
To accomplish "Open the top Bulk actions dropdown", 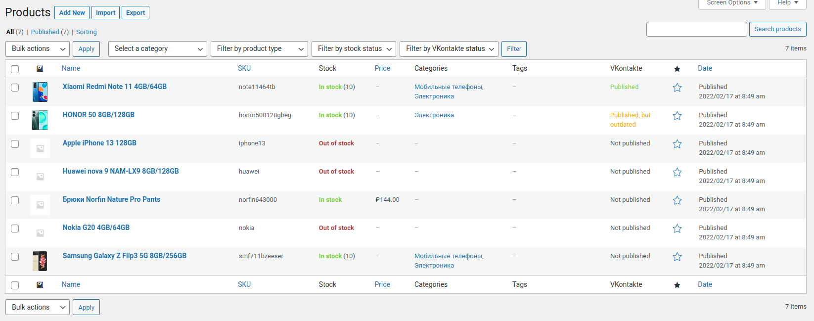I will click(38, 49).
